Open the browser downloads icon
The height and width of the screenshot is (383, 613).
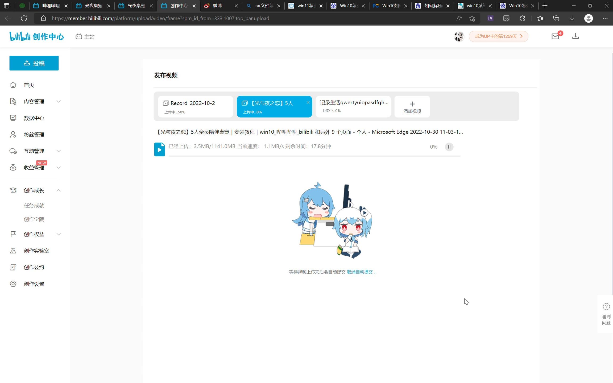[572, 18]
